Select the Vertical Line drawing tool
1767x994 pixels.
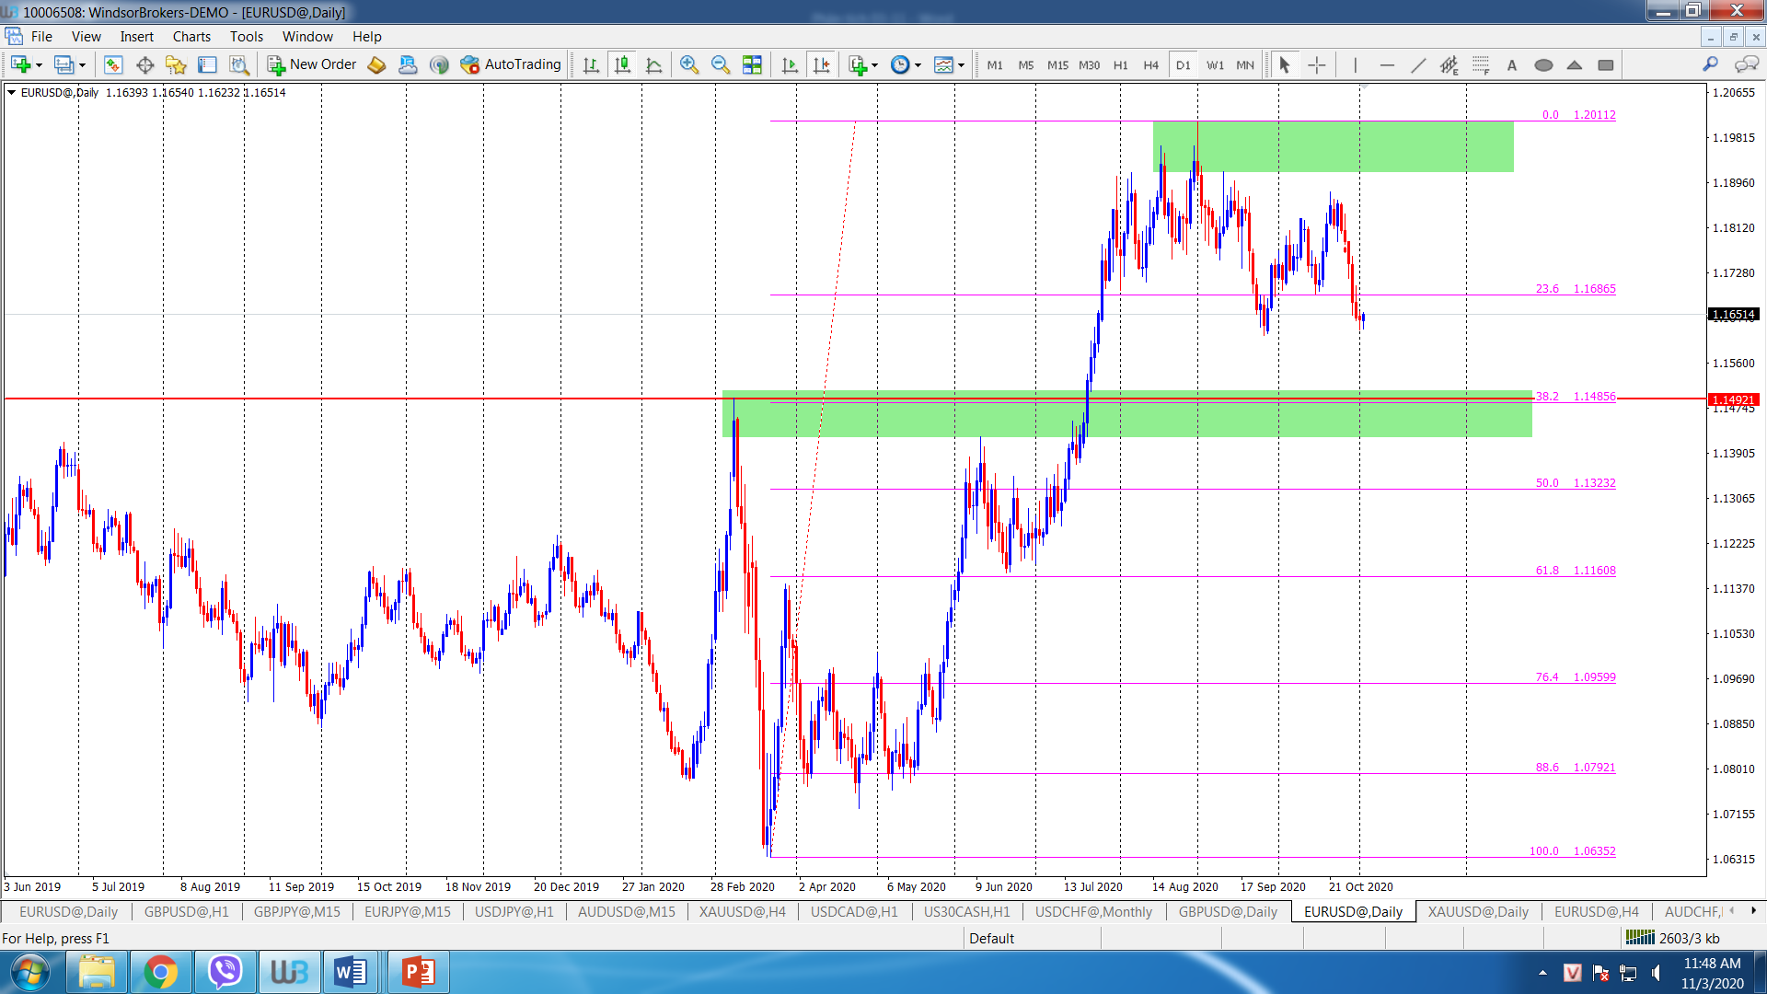coord(1356,64)
